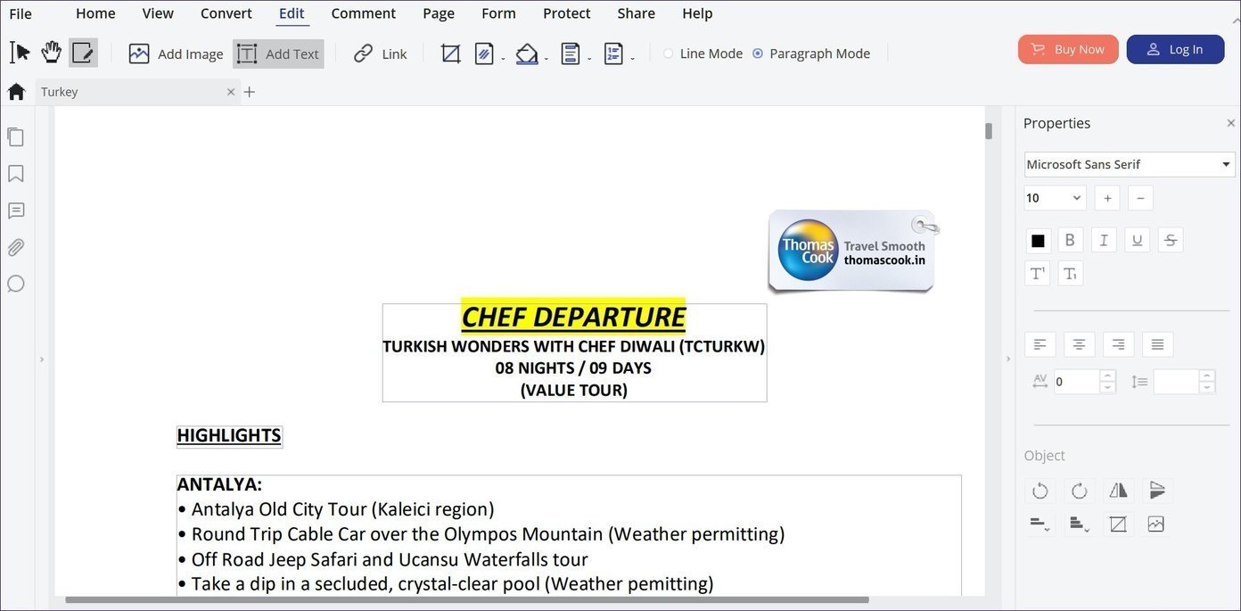Open the Help menu

coord(697,13)
